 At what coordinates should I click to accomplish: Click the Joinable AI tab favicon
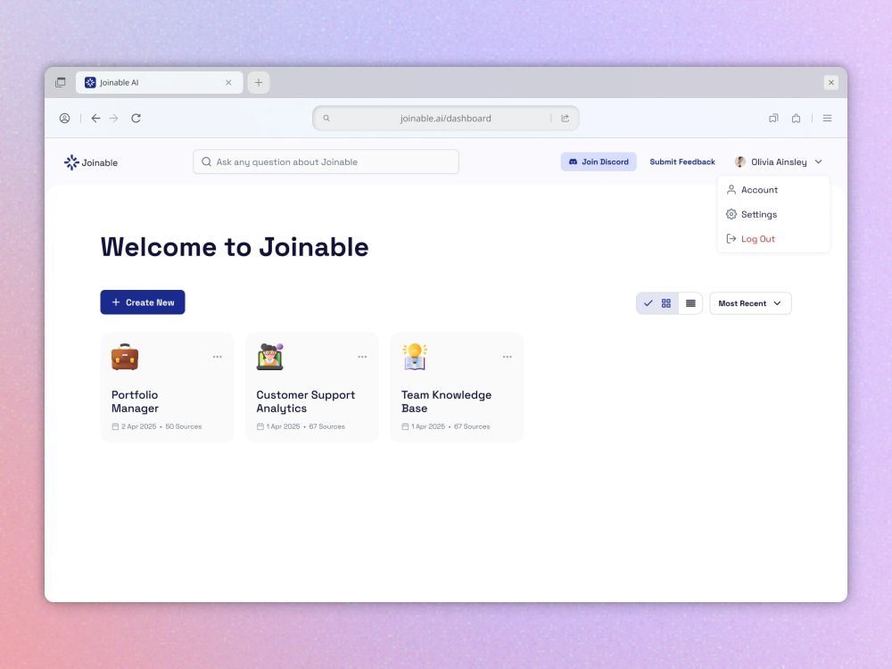point(90,82)
